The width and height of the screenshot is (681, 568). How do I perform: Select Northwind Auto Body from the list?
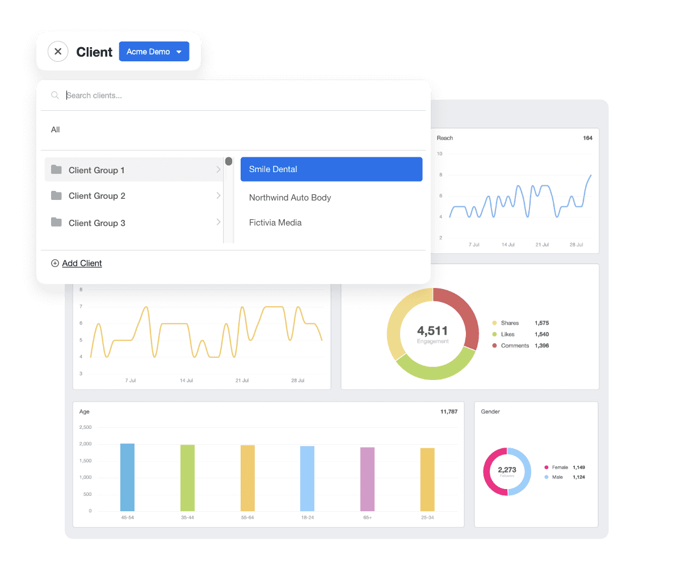[x=290, y=197]
